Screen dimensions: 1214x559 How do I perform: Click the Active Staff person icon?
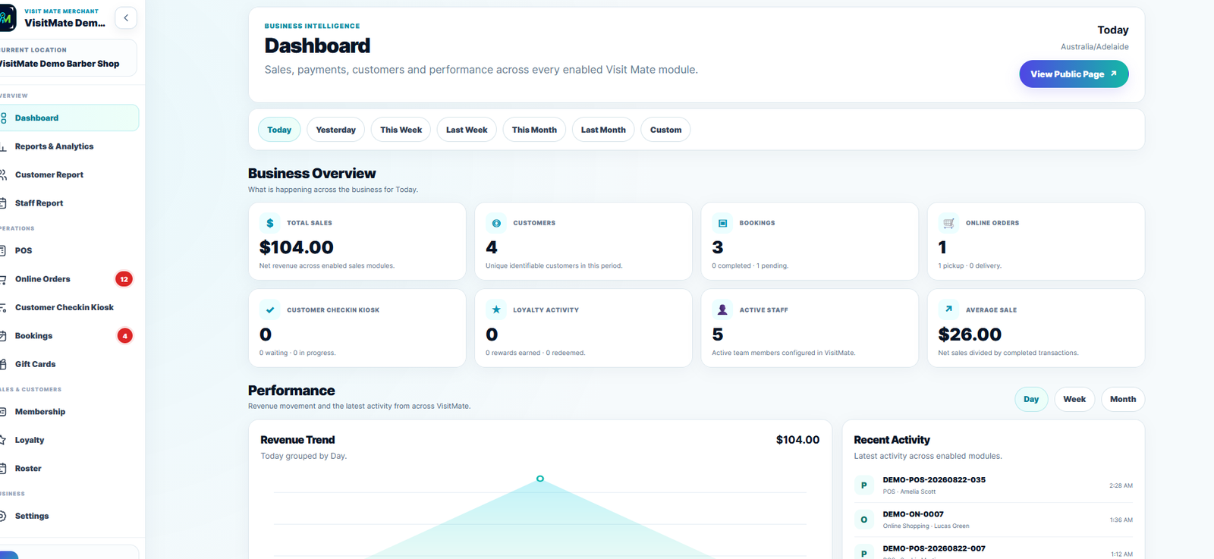(722, 309)
